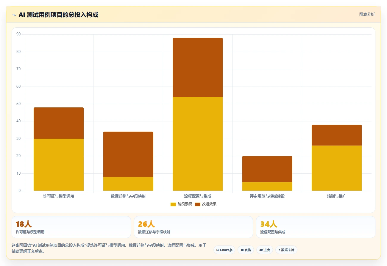
Task: Click the 进度 tag chip
Action: tap(264, 250)
